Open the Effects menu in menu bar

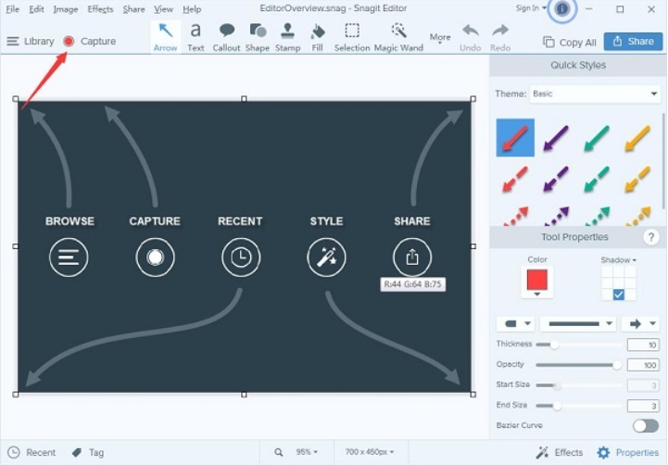100,9
